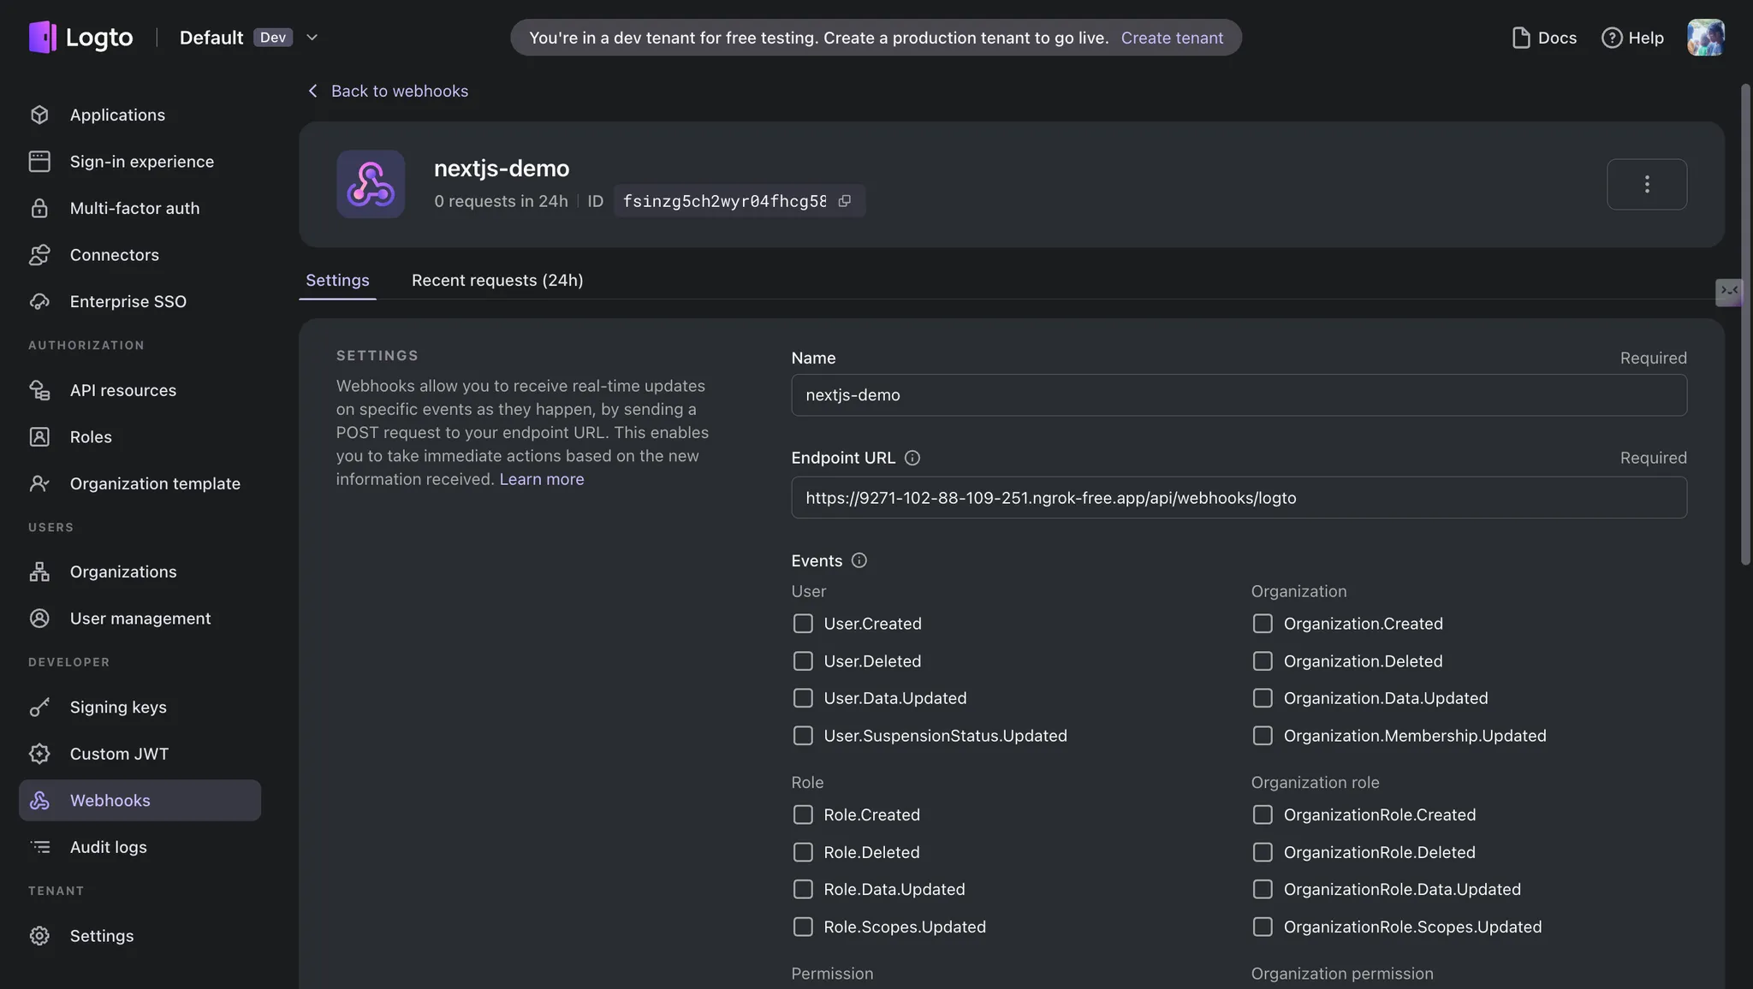Image resolution: width=1753 pixels, height=989 pixels.
Task: Navigate to API resources
Action: click(x=123, y=389)
